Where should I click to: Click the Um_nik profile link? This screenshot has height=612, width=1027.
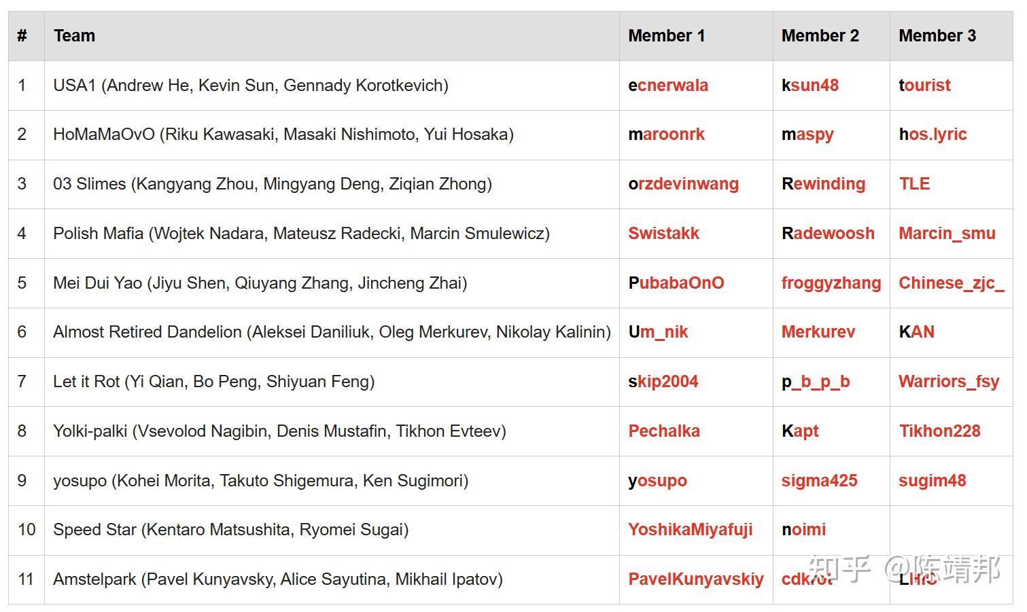(658, 332)
